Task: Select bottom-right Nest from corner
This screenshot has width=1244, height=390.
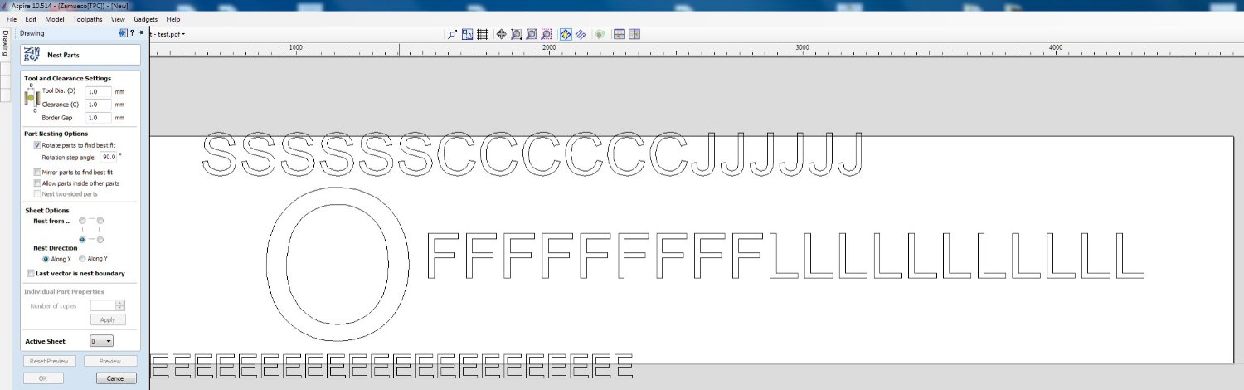Action: [x=100, y=240]
